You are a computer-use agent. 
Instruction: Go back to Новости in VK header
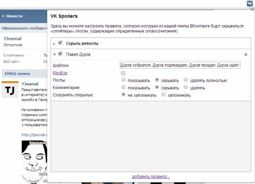point(12,16)
